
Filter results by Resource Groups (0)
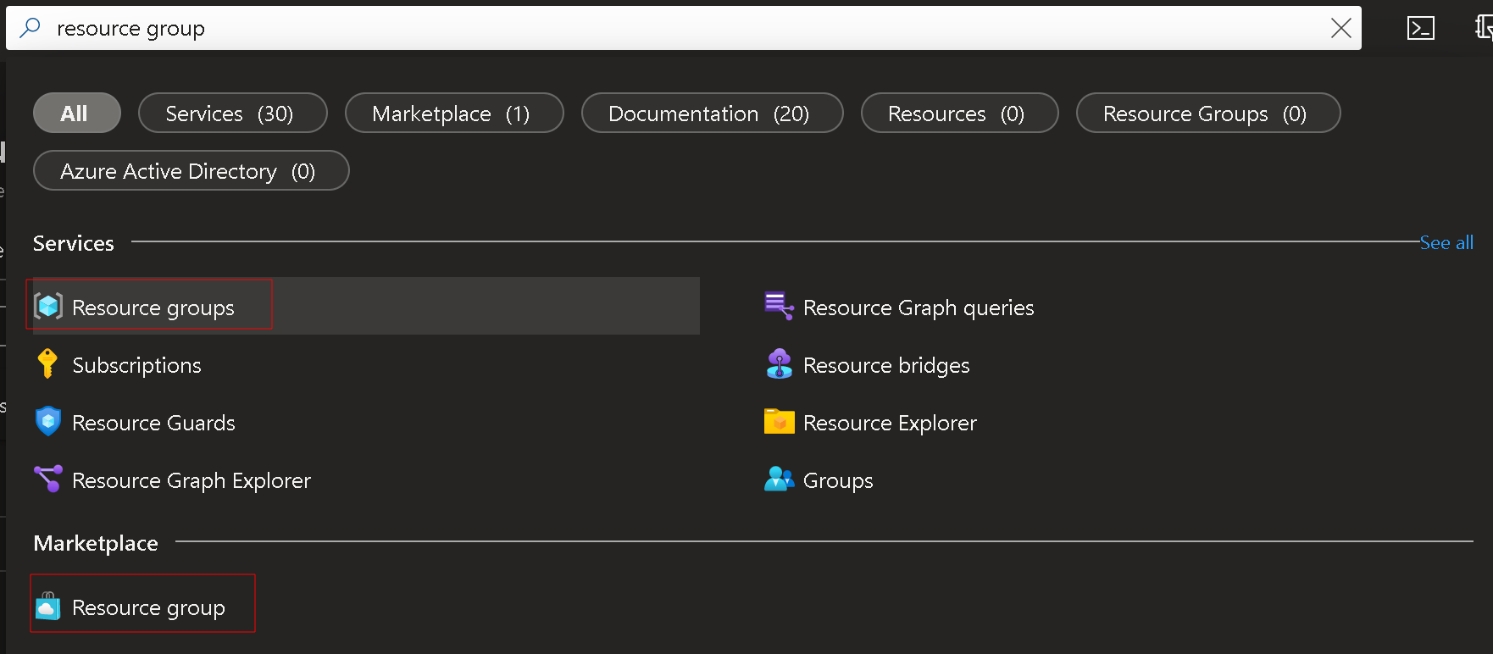tap(1208, 113)
